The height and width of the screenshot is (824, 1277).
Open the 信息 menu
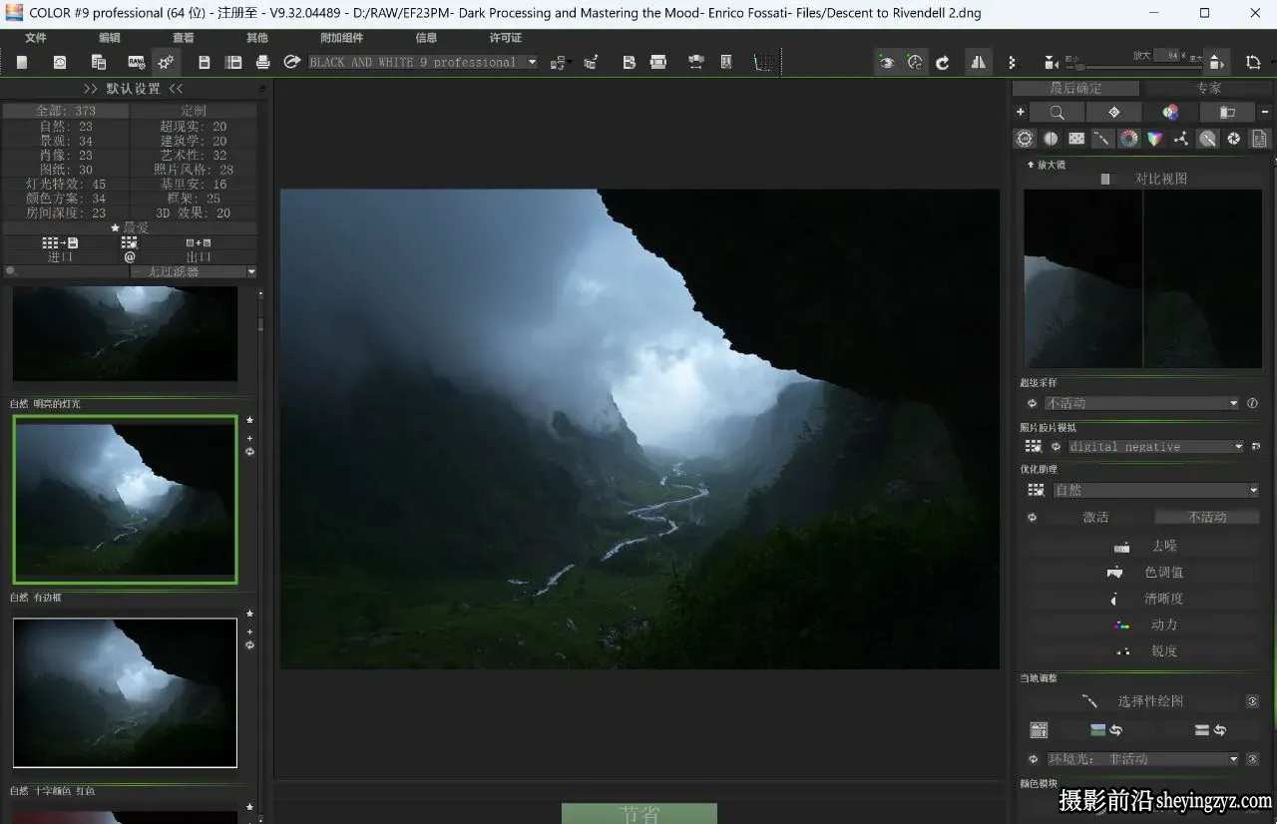pyautogui.click(x=426, y=37)
